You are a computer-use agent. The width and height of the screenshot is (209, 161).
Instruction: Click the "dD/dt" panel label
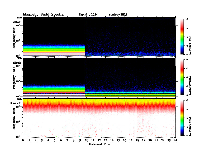[x=17, y=63]
